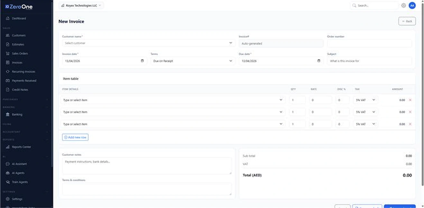This screenshot has width=424, height=208.
Task: Click second row QTY field
Action: (x=297, y=112)
